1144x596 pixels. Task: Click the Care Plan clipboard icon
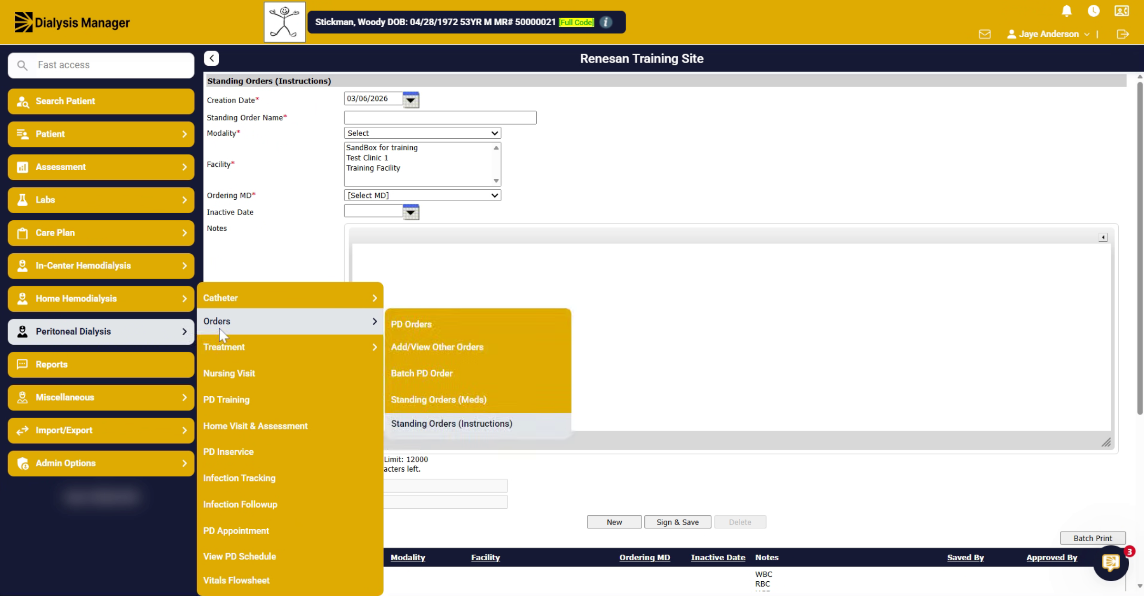tap(22, 233)
